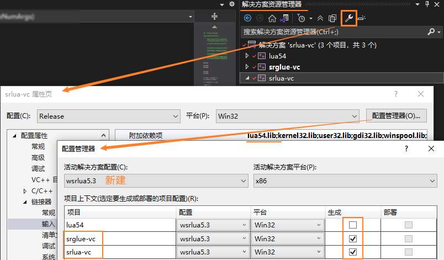Select 常规 under 配置属性
444x260 pixels.
point(38,146)
